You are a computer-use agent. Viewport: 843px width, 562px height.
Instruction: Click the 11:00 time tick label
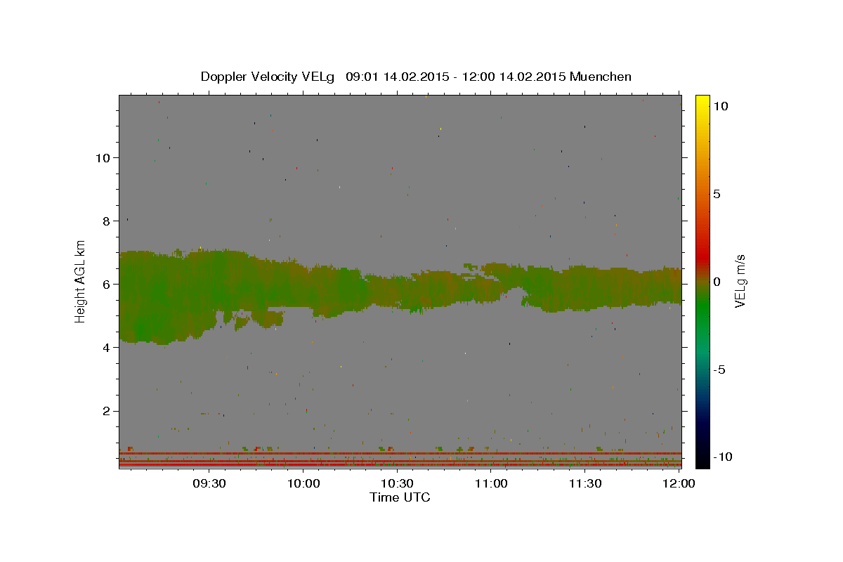pyautogui.click(x=491, y=483)
